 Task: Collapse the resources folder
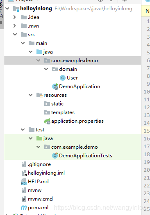(x=30, y=95)
